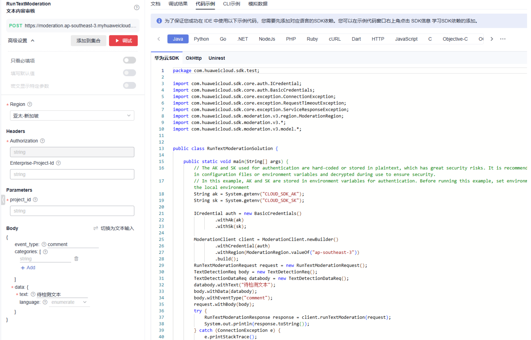The width and height of the screenshot is (531, 340).
Task: Toggle the 密文显示特定参数 switch
Action: [x=129, y=85]
